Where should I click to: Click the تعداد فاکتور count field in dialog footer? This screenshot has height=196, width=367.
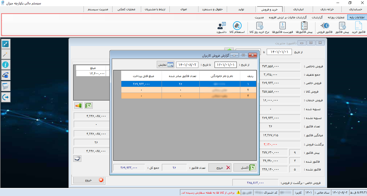(174, 167)
